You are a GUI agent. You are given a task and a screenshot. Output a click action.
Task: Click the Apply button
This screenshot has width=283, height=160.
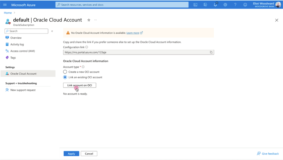71,154
